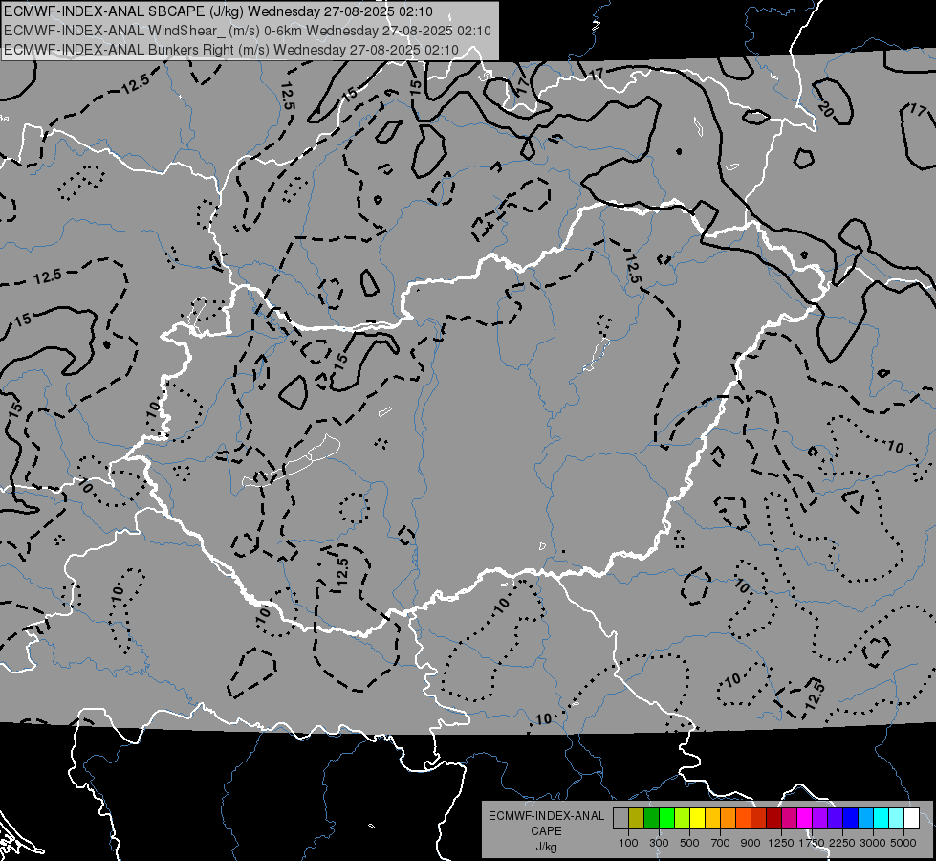This screenshot has height=861, width=936.
Task: Click the WindShear_ 0-6km title line
Action: 247,31
